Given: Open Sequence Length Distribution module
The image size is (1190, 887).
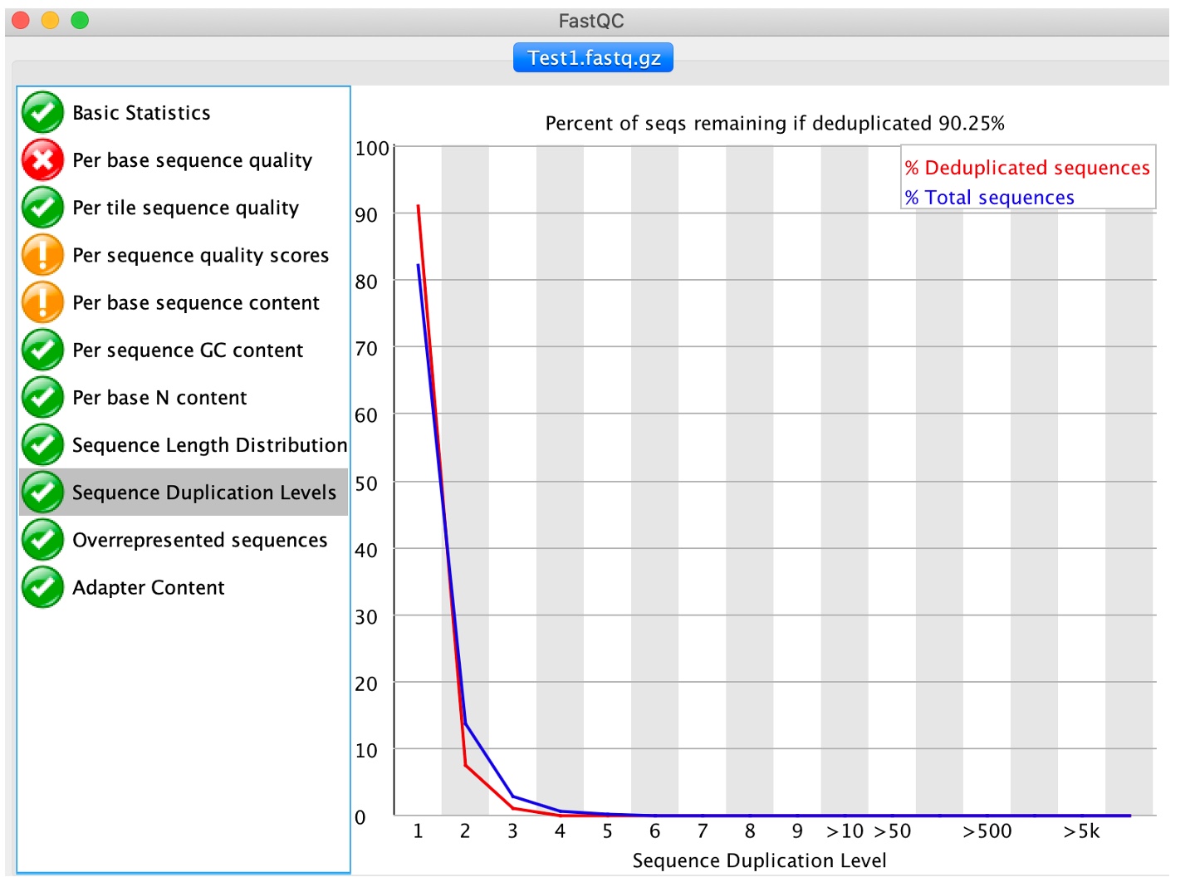Looking at the screenshot, I should coord(209,445).
